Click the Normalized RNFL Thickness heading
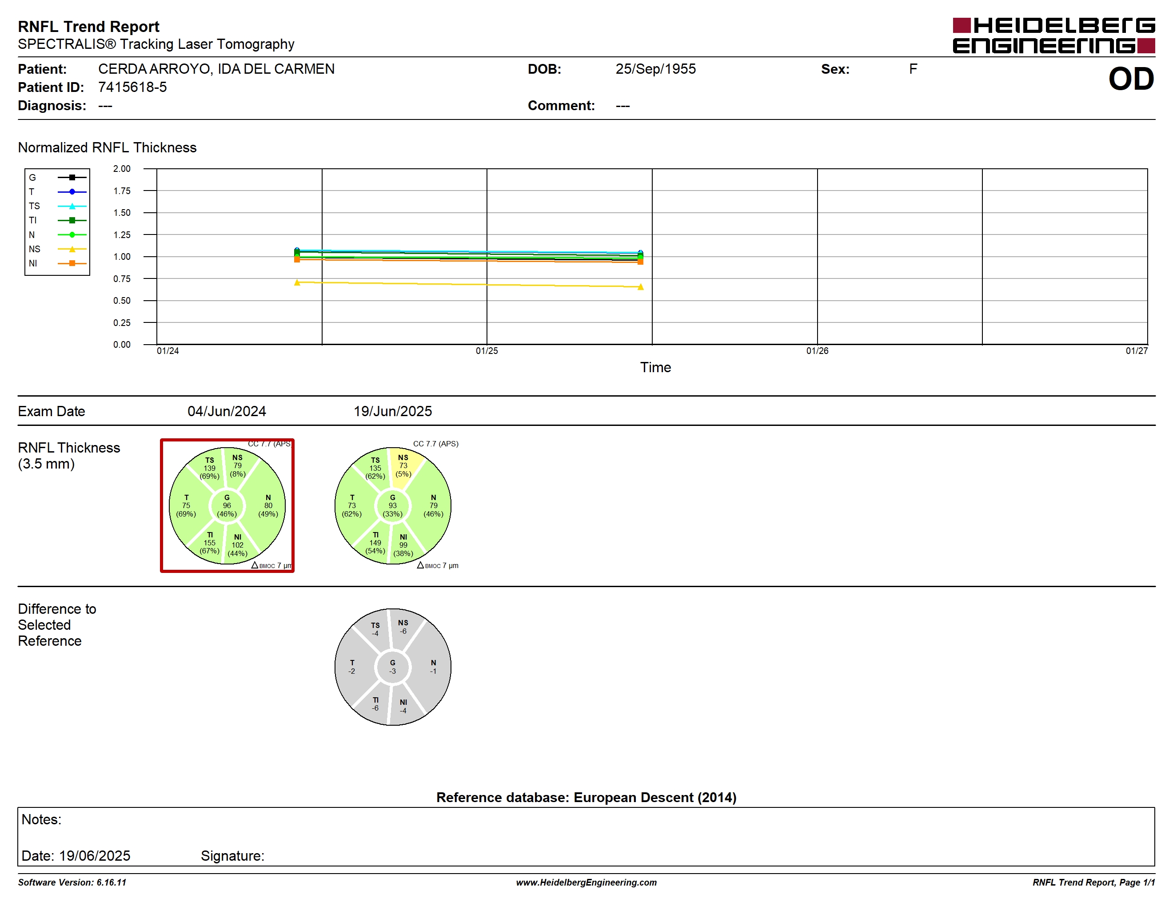Viewport: 1173px width, 906px height. [x=108, y=147]
